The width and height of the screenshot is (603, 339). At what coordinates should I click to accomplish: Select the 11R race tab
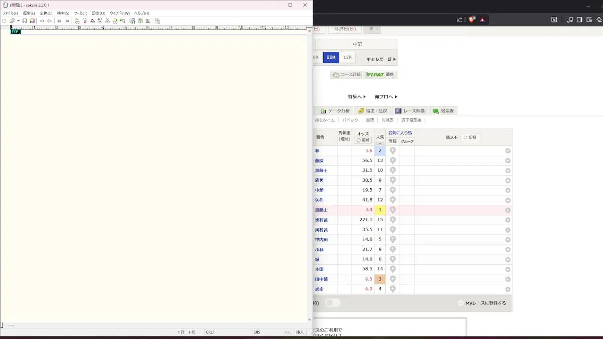[331, 57]
